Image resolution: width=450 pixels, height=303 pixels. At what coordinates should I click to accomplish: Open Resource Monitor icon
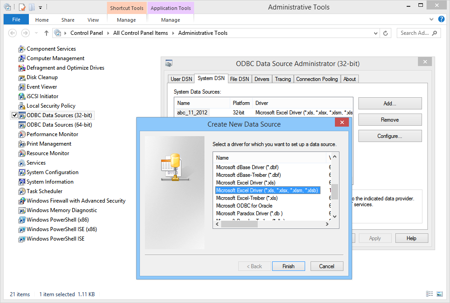(x=22, y=153)
